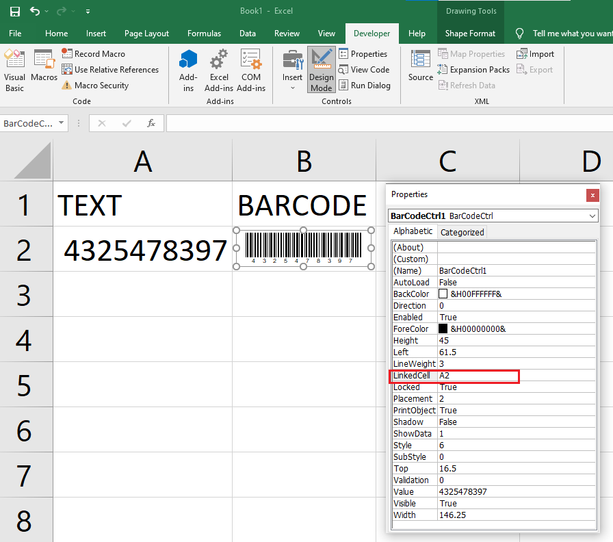The width and height of the screenshot is (613, 542).
Task: Select the (Custom) property row
Action: [x=494, y=259]
